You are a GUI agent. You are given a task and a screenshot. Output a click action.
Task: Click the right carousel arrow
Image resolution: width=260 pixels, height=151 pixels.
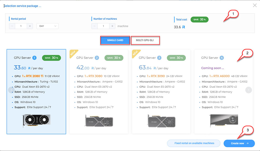point(248,90)
